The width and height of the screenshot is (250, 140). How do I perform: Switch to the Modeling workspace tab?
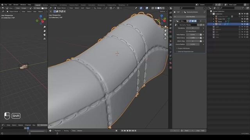click(45, 5)
